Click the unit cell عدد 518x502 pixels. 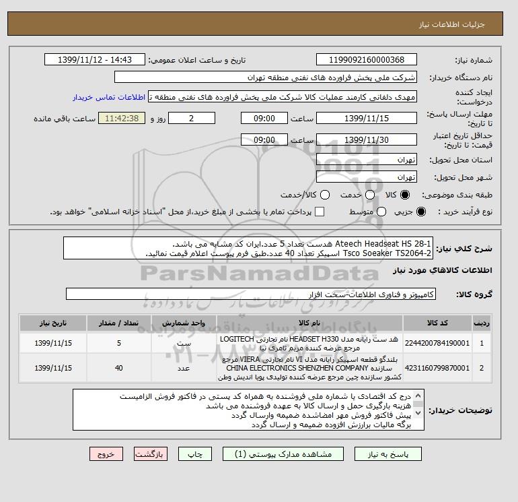tap(184, 368)
